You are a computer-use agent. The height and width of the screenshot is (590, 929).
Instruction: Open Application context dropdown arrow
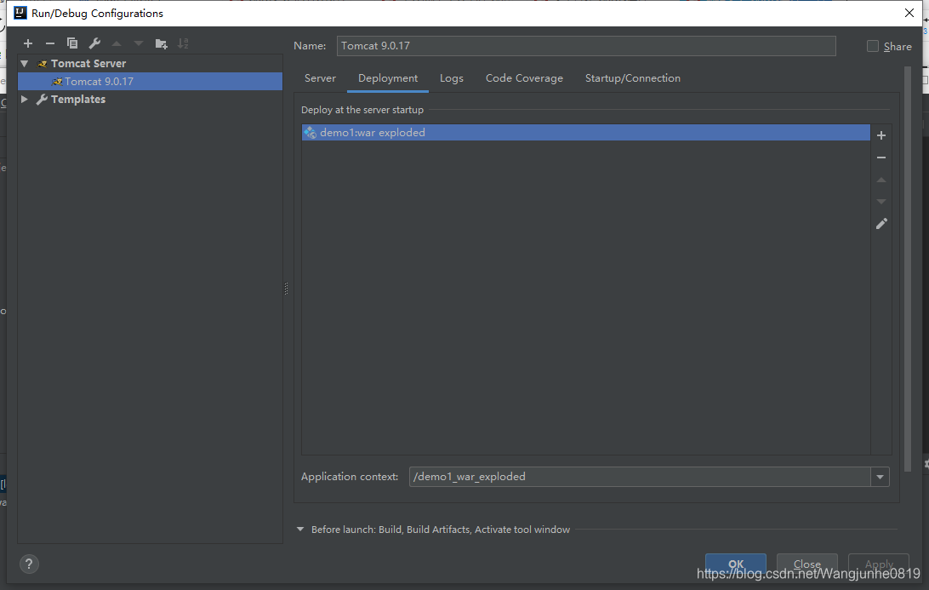point(880,477)
